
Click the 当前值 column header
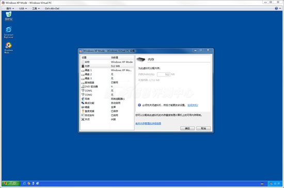122,57
